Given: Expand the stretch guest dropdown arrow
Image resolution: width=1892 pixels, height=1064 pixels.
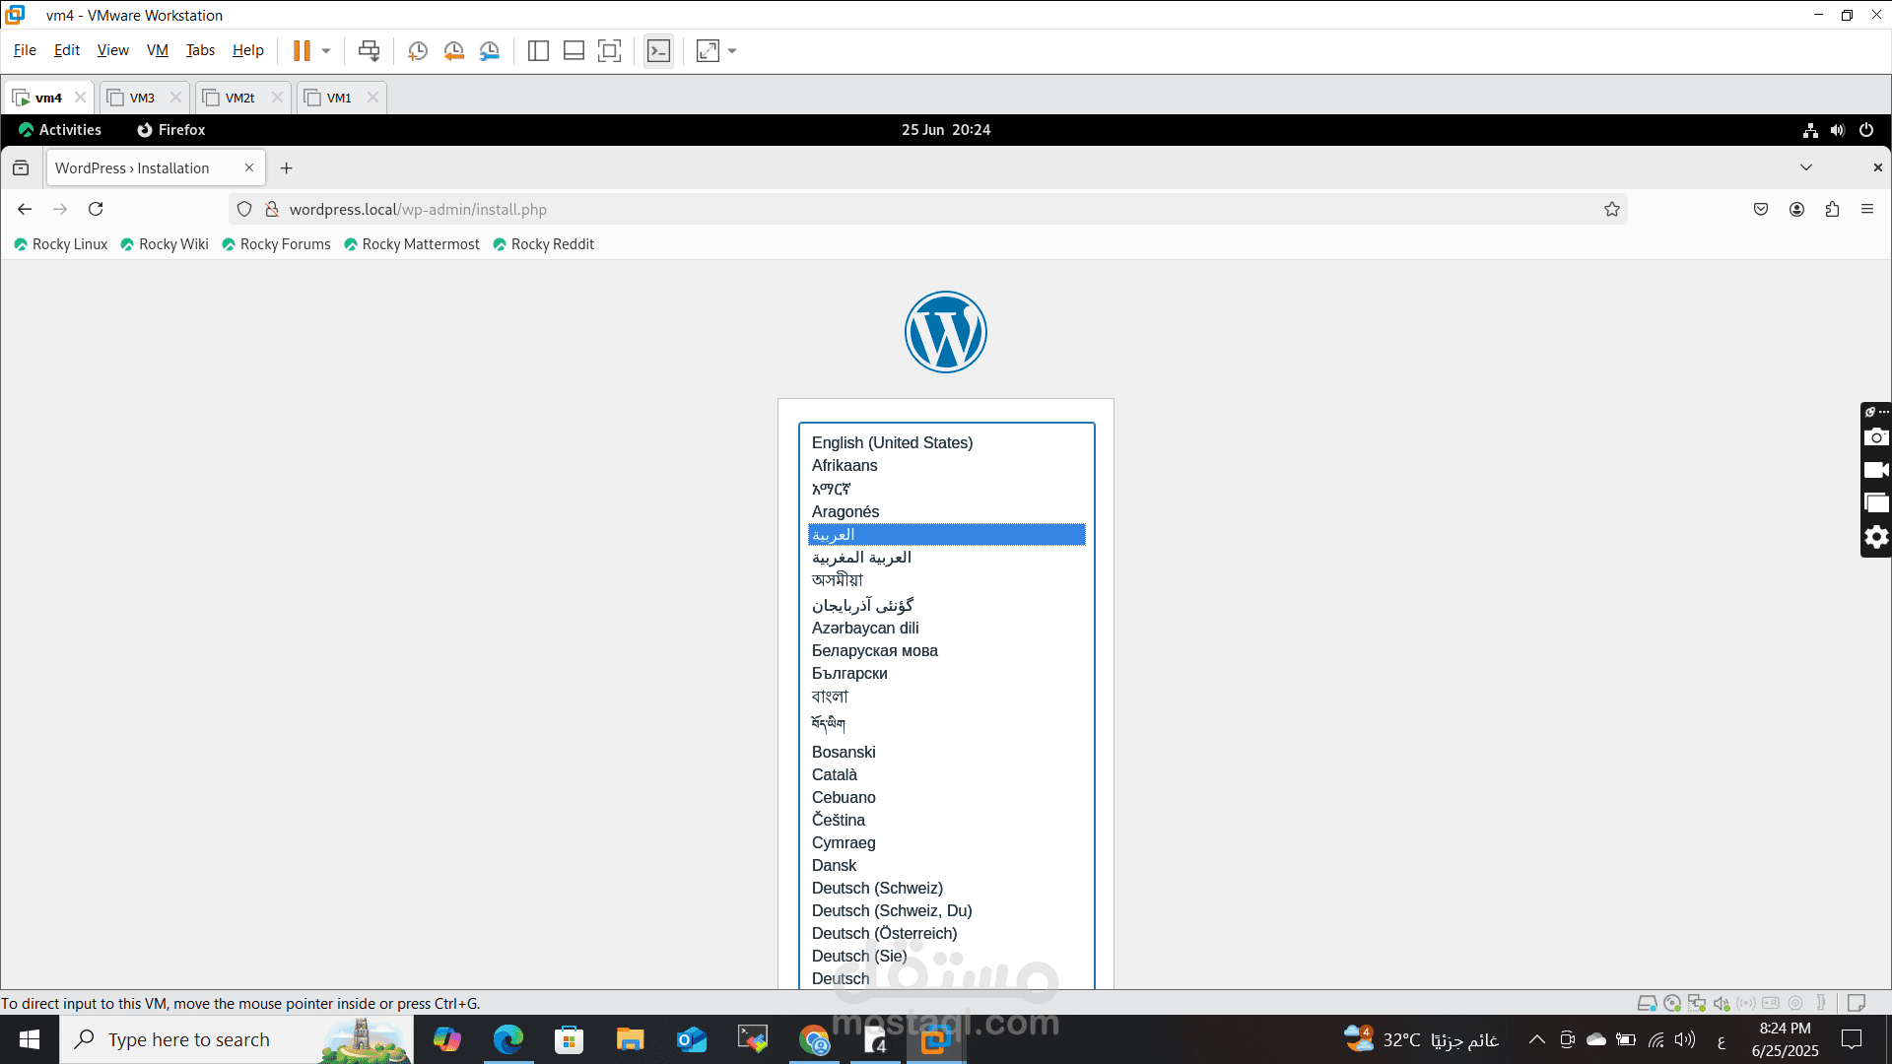Looking at the screenshot, I should point(732,50).
